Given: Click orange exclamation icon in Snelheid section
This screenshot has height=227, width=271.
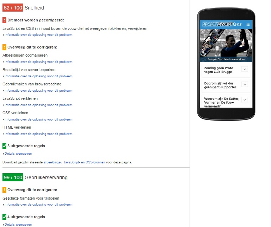Looking at the screenshot, I should [4, 47].
